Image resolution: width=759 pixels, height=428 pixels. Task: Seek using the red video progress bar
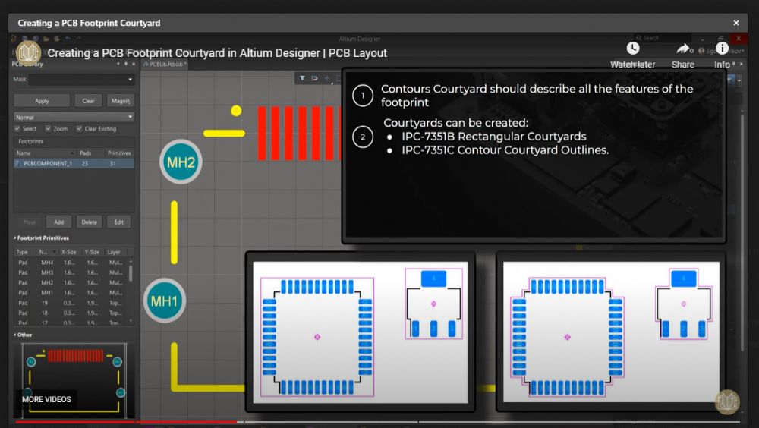click(127, 422)
